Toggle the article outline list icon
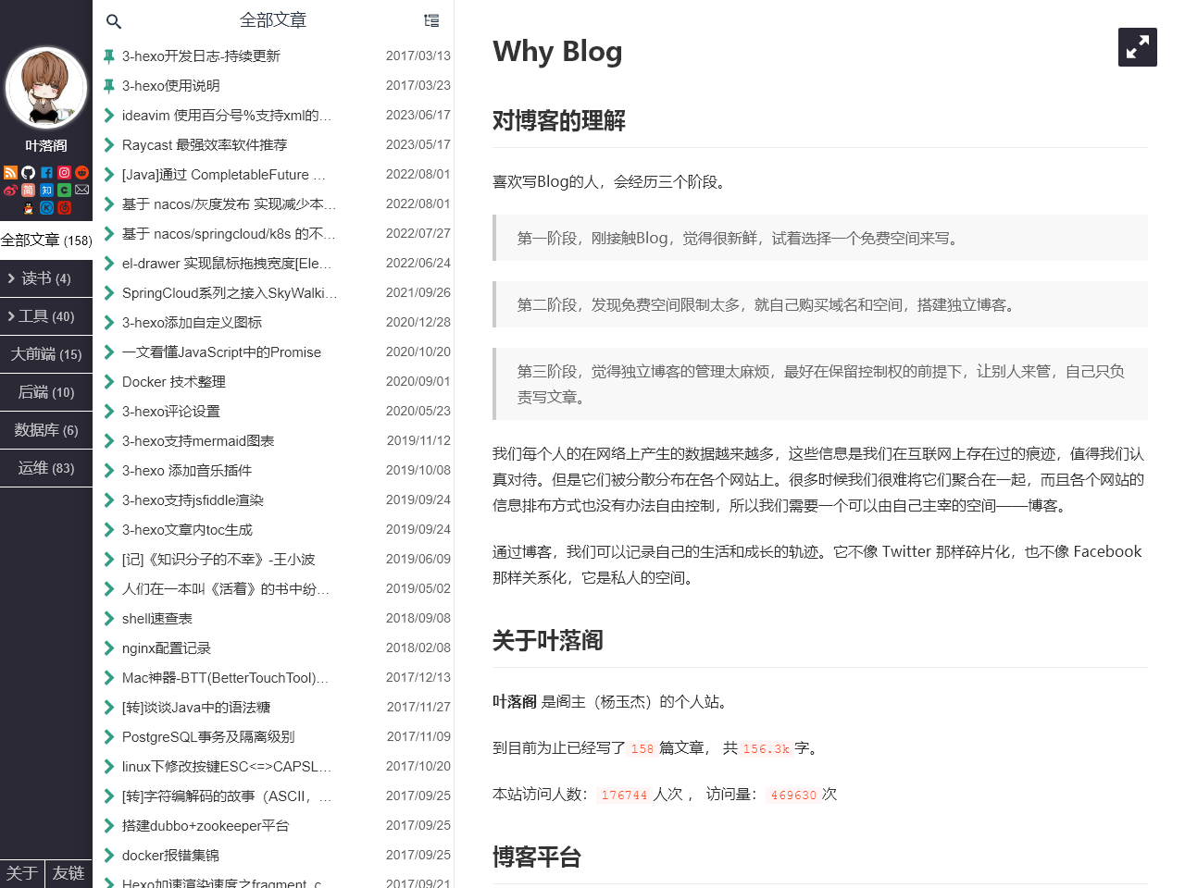This screenshot has height=888, width=1185. coord(431,20)
